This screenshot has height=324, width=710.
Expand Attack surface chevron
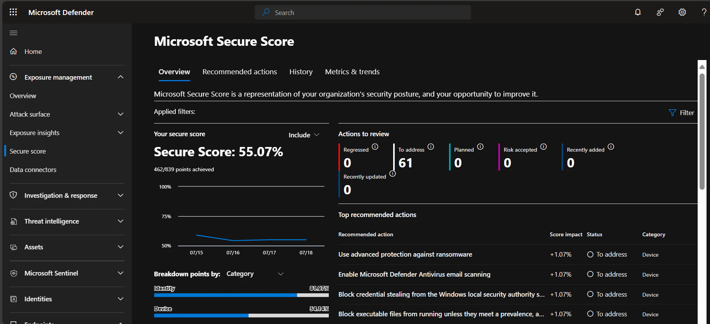(121, 114)
